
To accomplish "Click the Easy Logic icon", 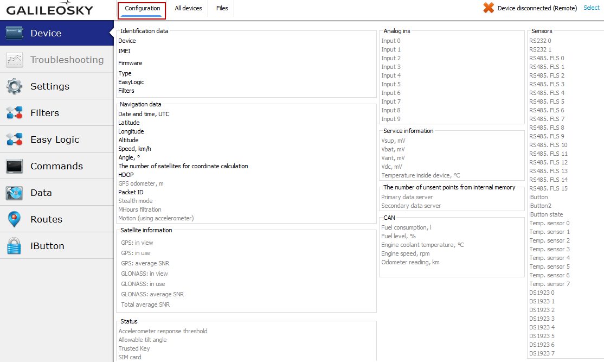I will (15, 139).
